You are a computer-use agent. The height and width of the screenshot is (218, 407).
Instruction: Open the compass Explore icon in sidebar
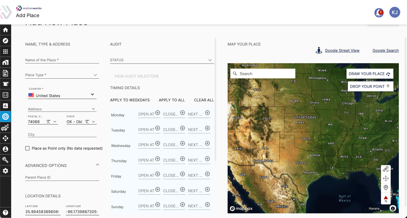coord(6,41)
